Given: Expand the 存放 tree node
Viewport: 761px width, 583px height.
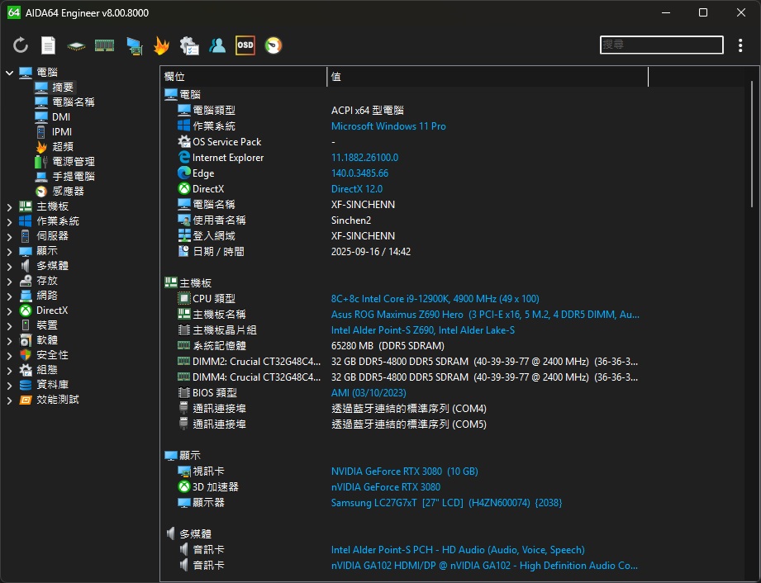Looking at the screenshot, I should 9,282.
